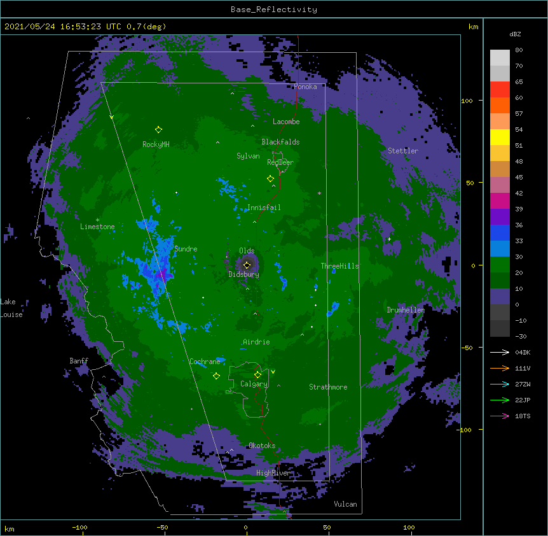Viewport: 548px width, 536px height.
Task: Click the Blackfalds city label
Action: pyautogui.click(x=280, y=142)
